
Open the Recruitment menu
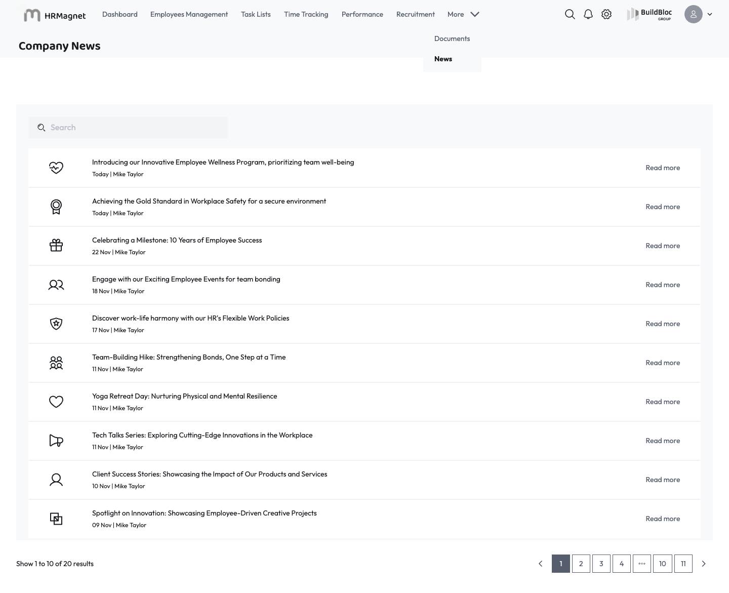pos(416,14)
